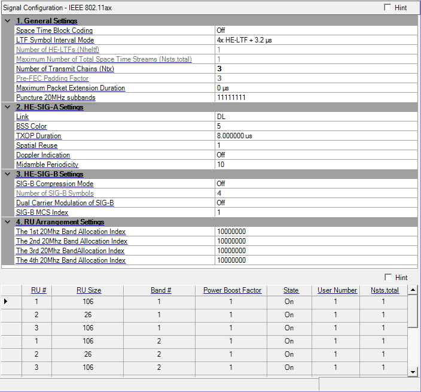This screenshot has height=392, width=421.
Task: Collapse the HE-SIG-B Settings section
Action: tap(7, 174)
